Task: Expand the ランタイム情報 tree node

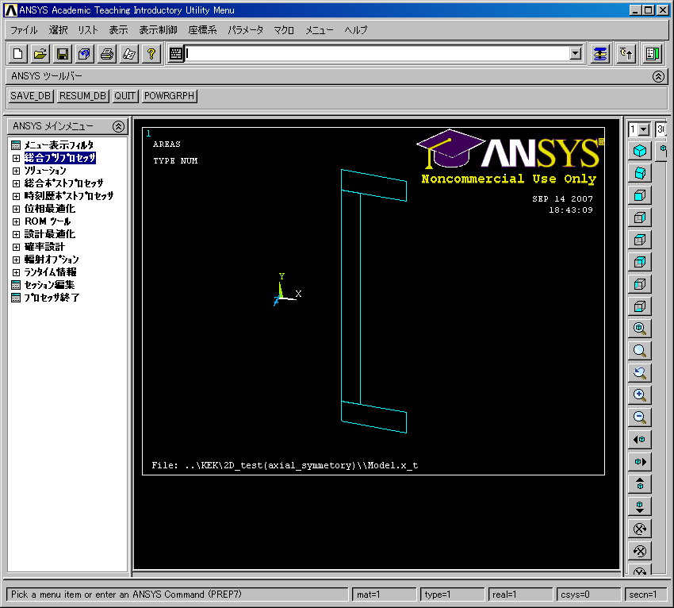Action: pyautogui.click(x=16, y=272)
